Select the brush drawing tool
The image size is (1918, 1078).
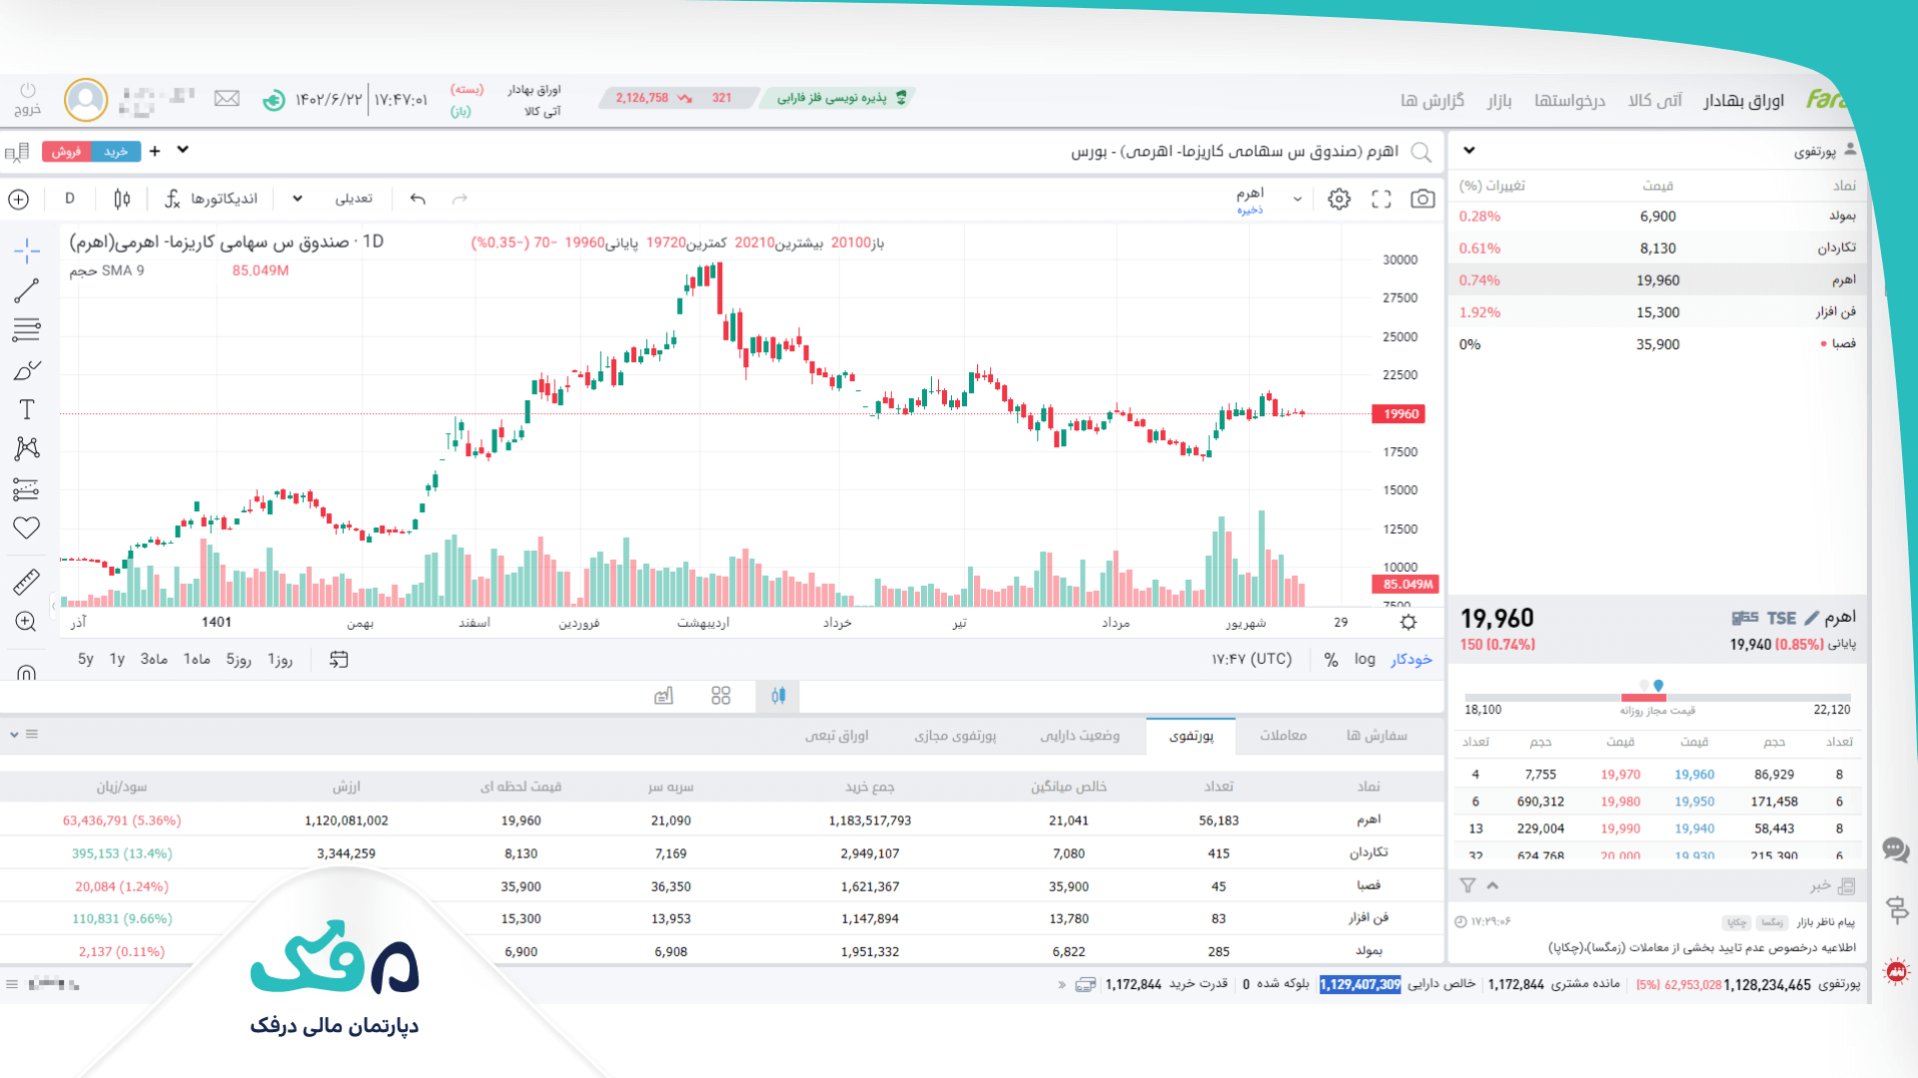tap(27, 370)
